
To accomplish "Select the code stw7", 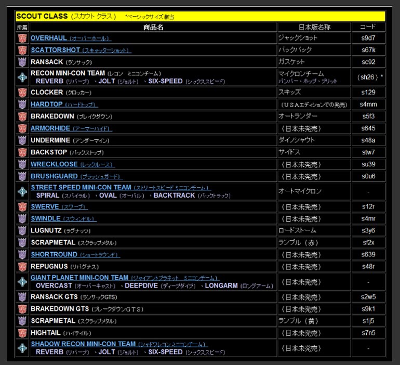I will [368, 152].
